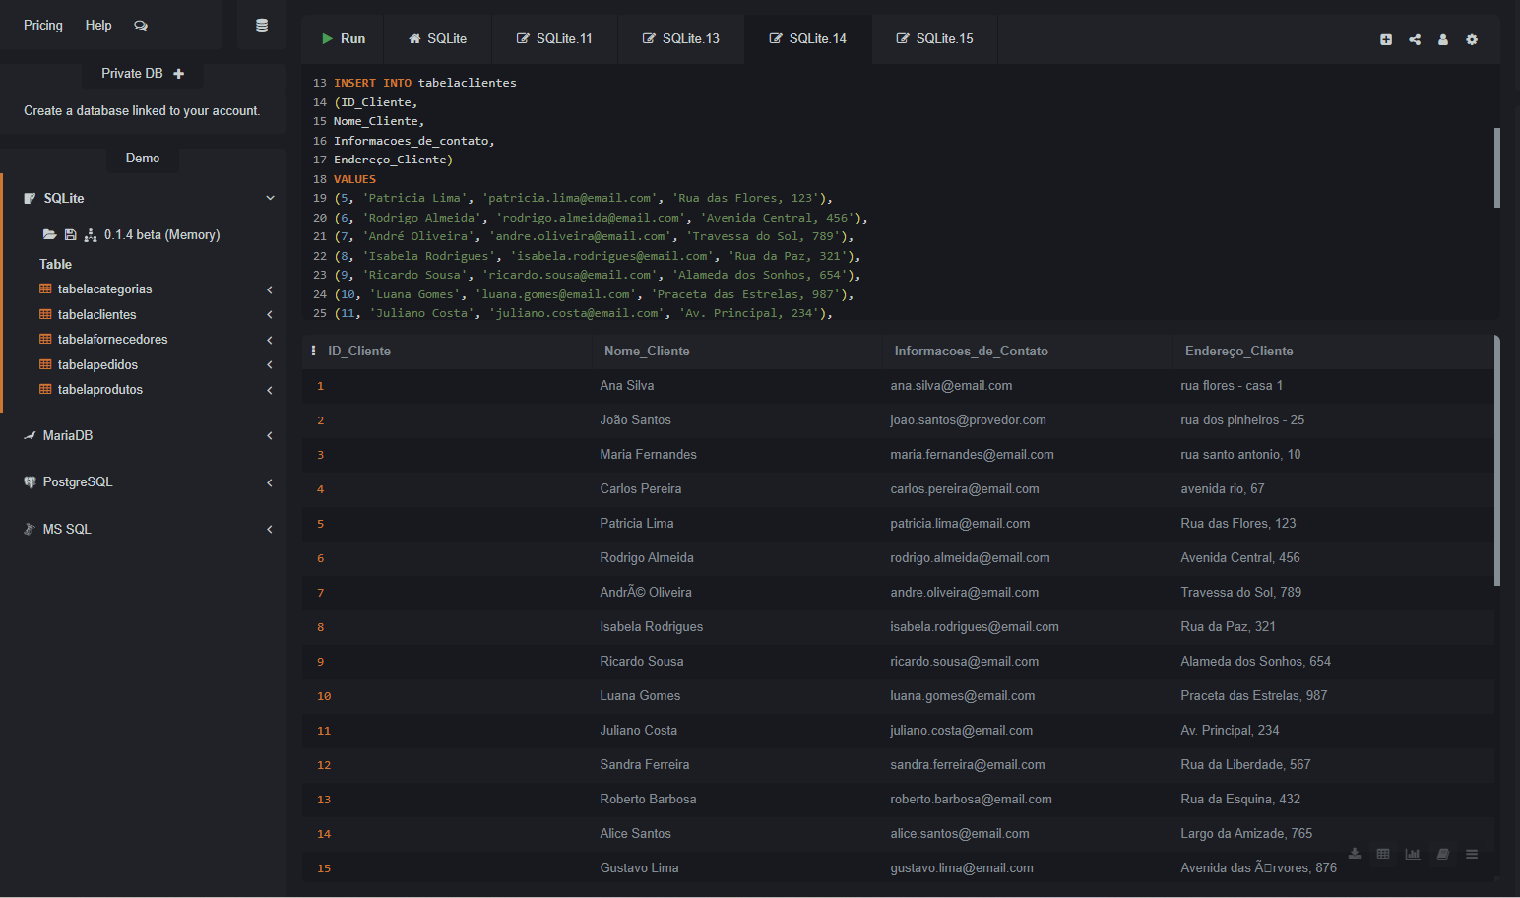This screenshot has width=1520, height=898.
Task: Switch to the SQLite home tab
Action: pos(438,39)
